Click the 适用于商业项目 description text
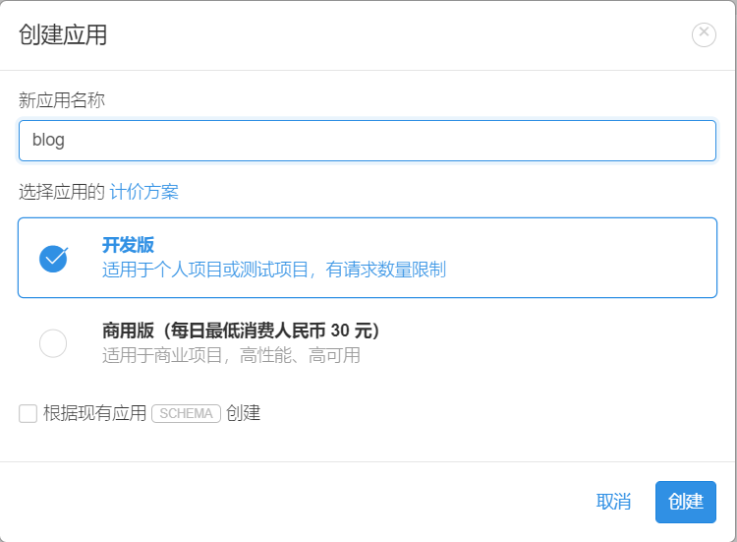737x542 pixels. click(x=231, y=355)
